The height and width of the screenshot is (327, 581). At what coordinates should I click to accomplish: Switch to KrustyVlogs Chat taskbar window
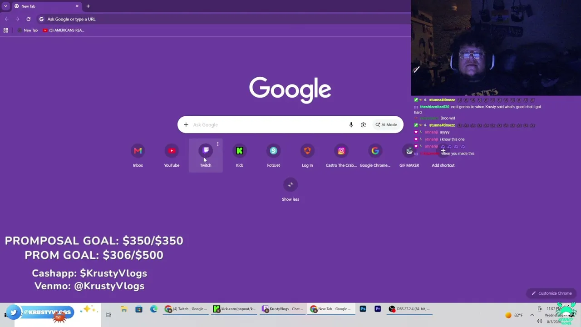(x=282, y=309)
